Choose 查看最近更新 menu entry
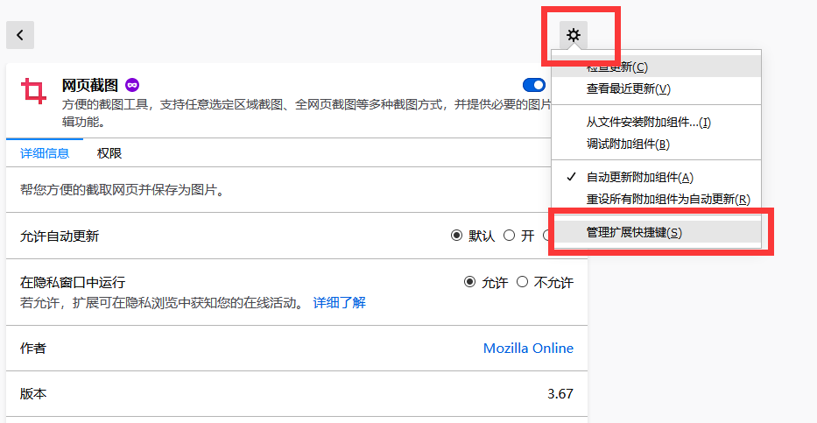 click(657, 89)
